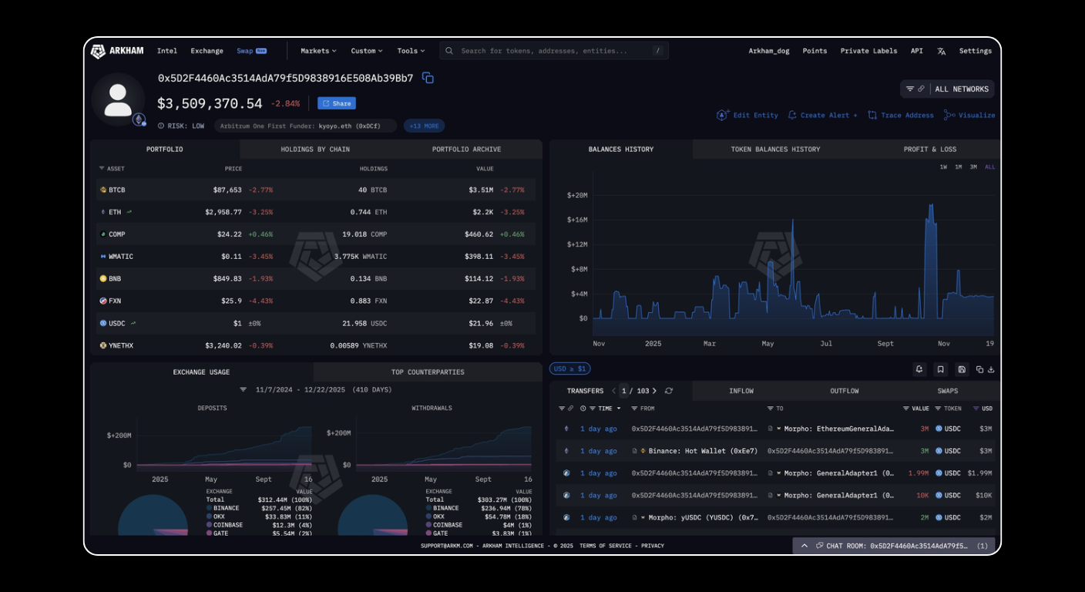Open Create Alert from the bell icon above transfers
This screenshot has width=1085, height=592.
coord(919,369)
